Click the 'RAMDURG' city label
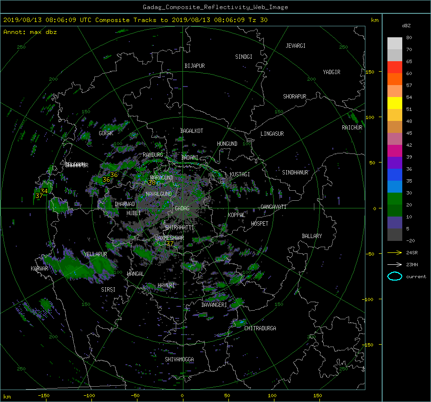 point(153,155)
